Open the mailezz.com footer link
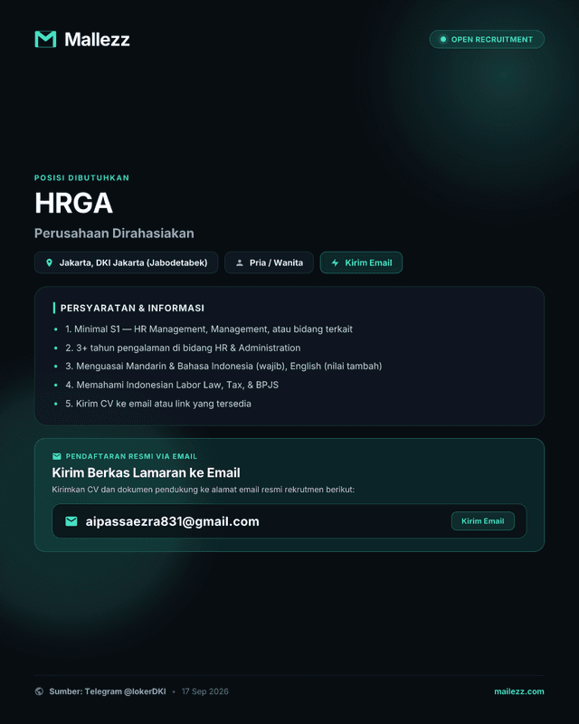 coord(519,691)
